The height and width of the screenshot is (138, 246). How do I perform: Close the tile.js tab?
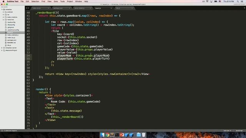(132, 8)
